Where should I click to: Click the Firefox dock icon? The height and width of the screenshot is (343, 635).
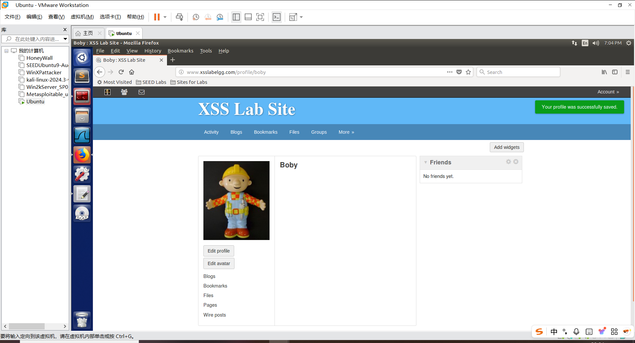tap(82, 154)
